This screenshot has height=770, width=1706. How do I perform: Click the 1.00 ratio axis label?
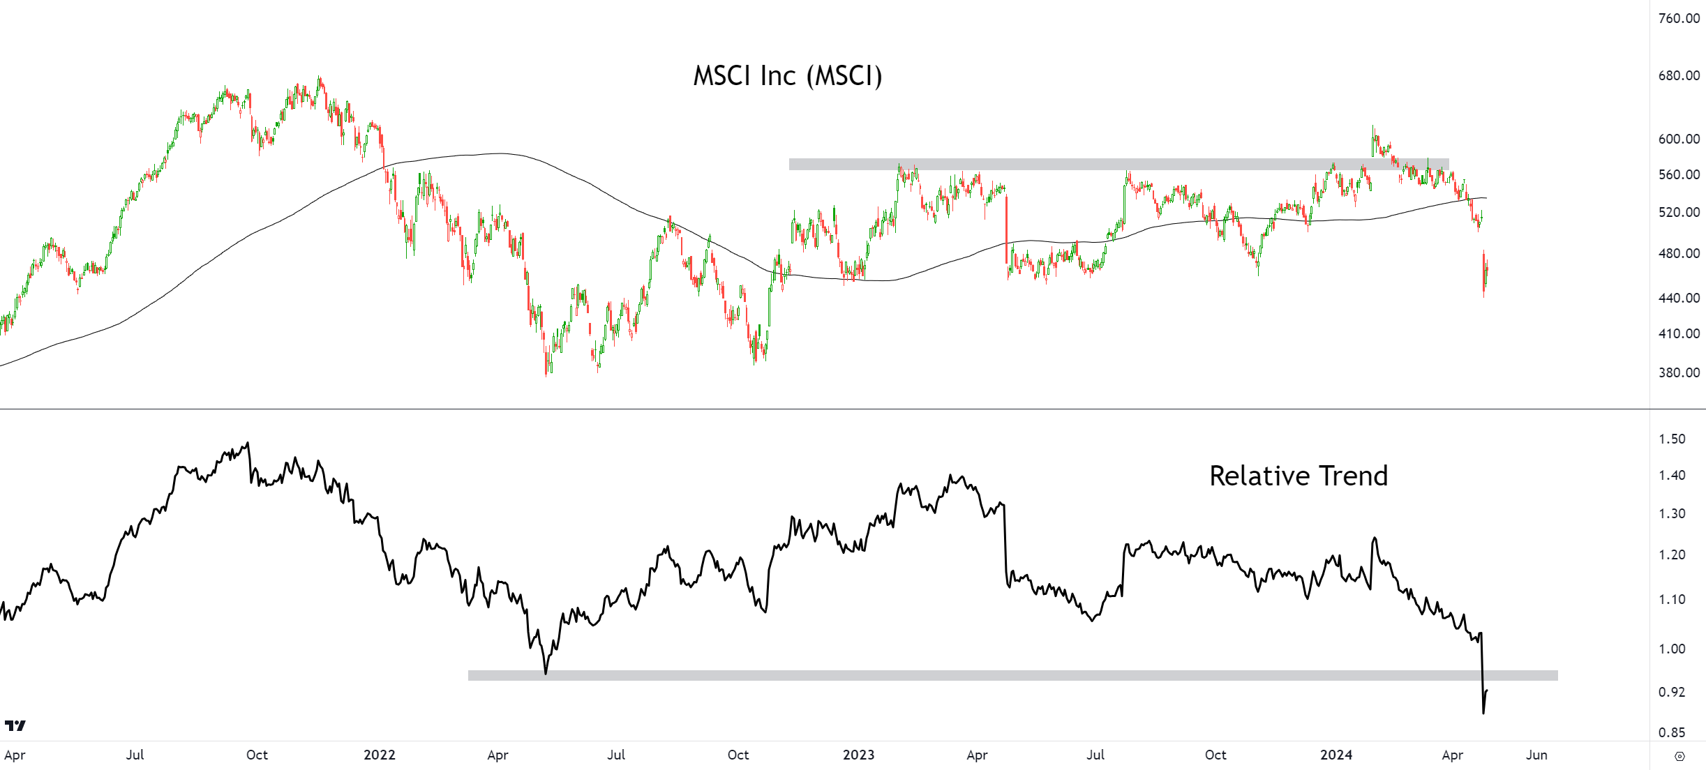coord(1672,649)
